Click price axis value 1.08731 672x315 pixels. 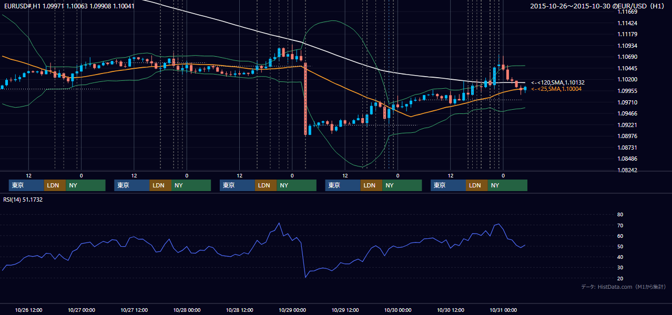(x=627, y=148)
